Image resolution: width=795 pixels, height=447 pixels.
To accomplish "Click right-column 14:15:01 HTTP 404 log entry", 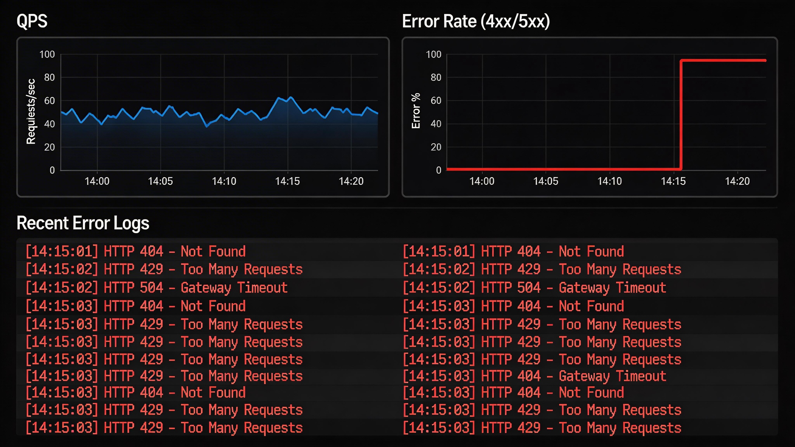I will coord(513,251).
